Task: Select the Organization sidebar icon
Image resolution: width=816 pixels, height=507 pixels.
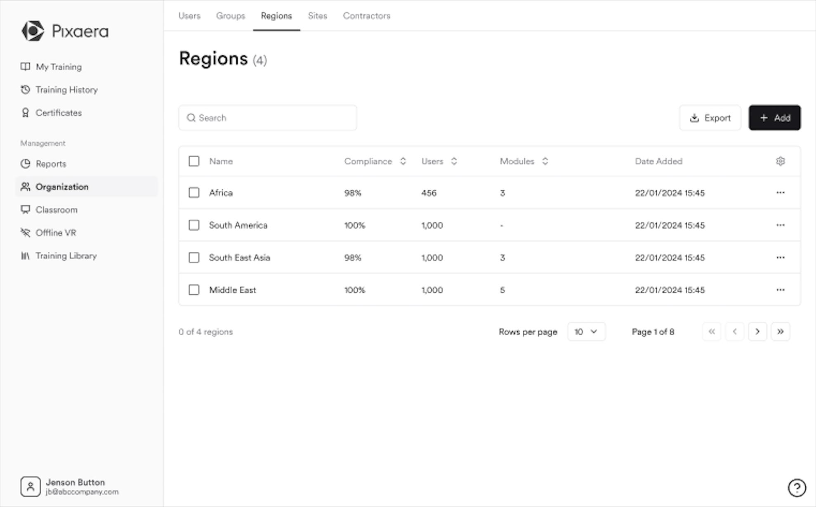Action: [x=25, y=187]
